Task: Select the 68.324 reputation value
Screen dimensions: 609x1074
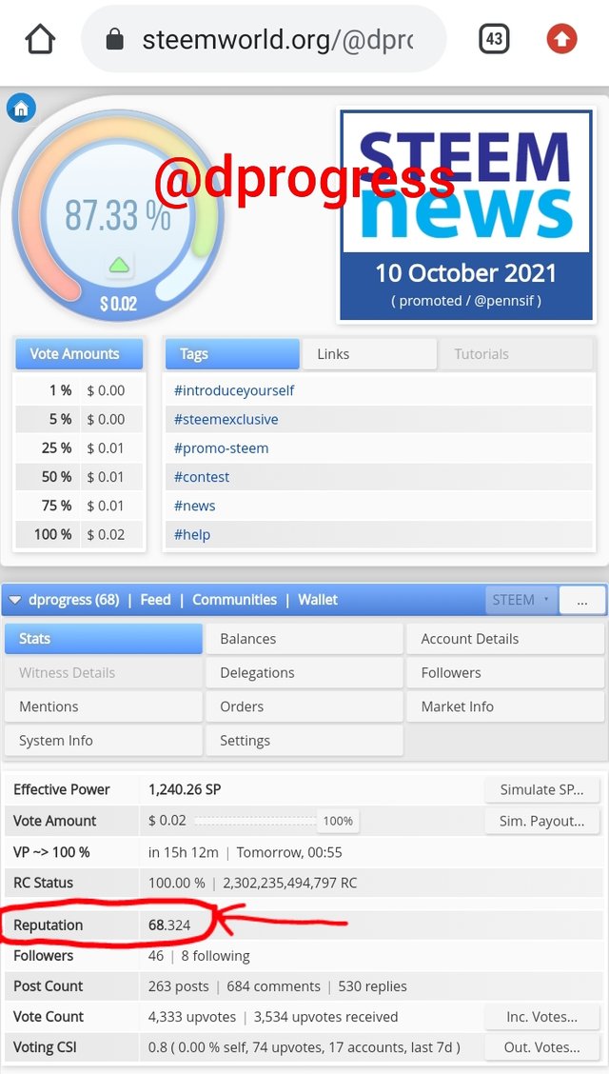Action: [x=169, y=925]
